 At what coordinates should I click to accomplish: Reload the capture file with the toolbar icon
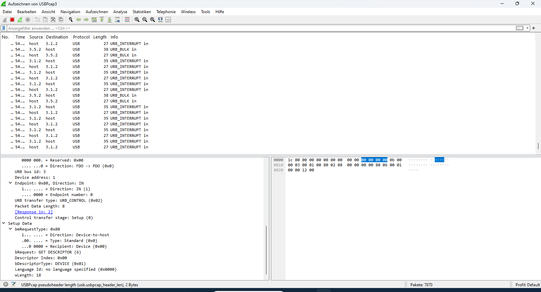[61, 20]
